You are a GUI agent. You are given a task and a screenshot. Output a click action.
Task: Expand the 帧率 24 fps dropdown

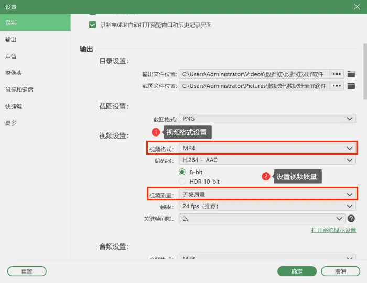[267, 206]
